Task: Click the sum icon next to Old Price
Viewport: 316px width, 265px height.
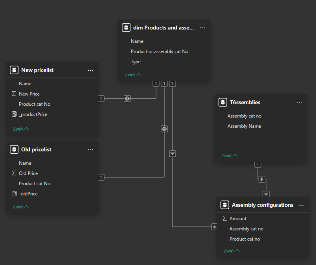Action: point(14,173)
